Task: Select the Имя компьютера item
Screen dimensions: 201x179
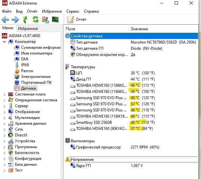Action: 37,53
